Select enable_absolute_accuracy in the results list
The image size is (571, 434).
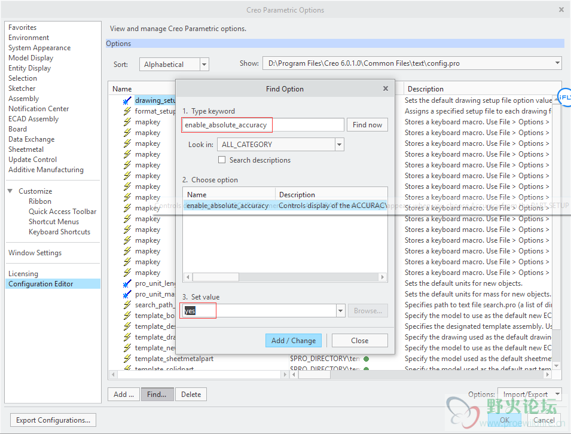tap(285, 206)
